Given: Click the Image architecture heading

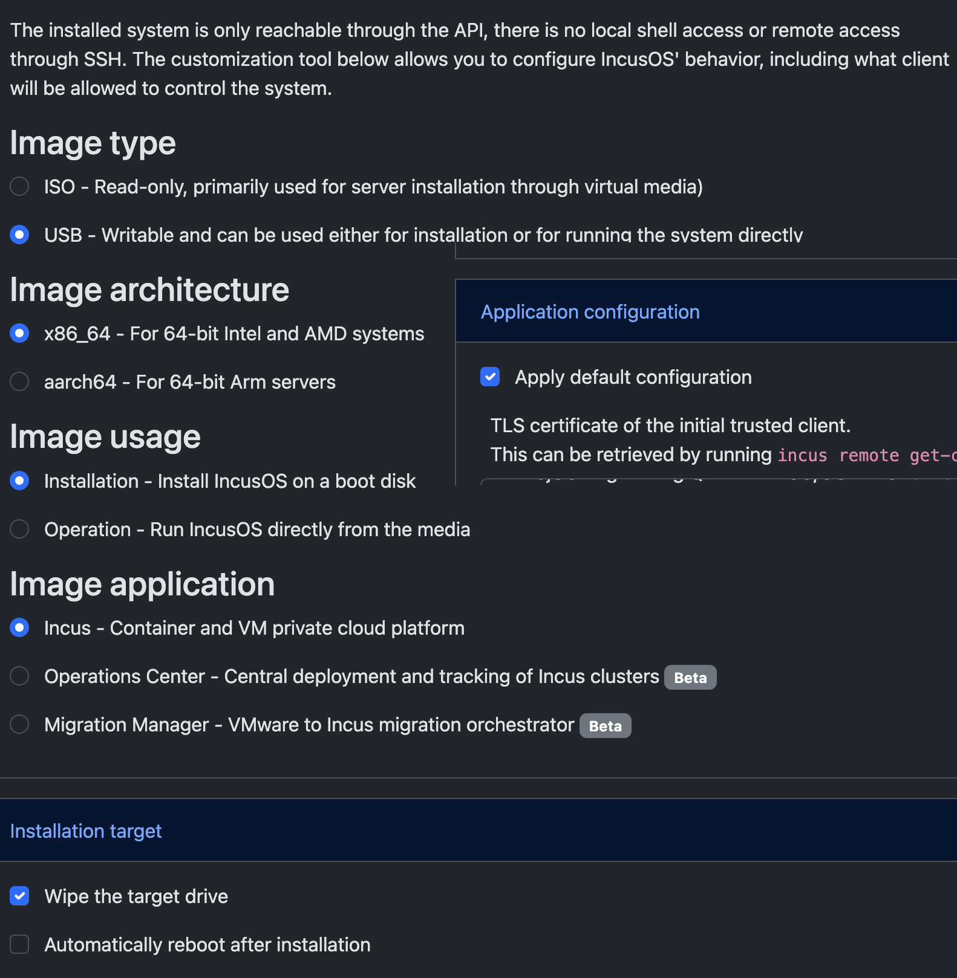Looking at the screenshot, I should pos(149,290).
